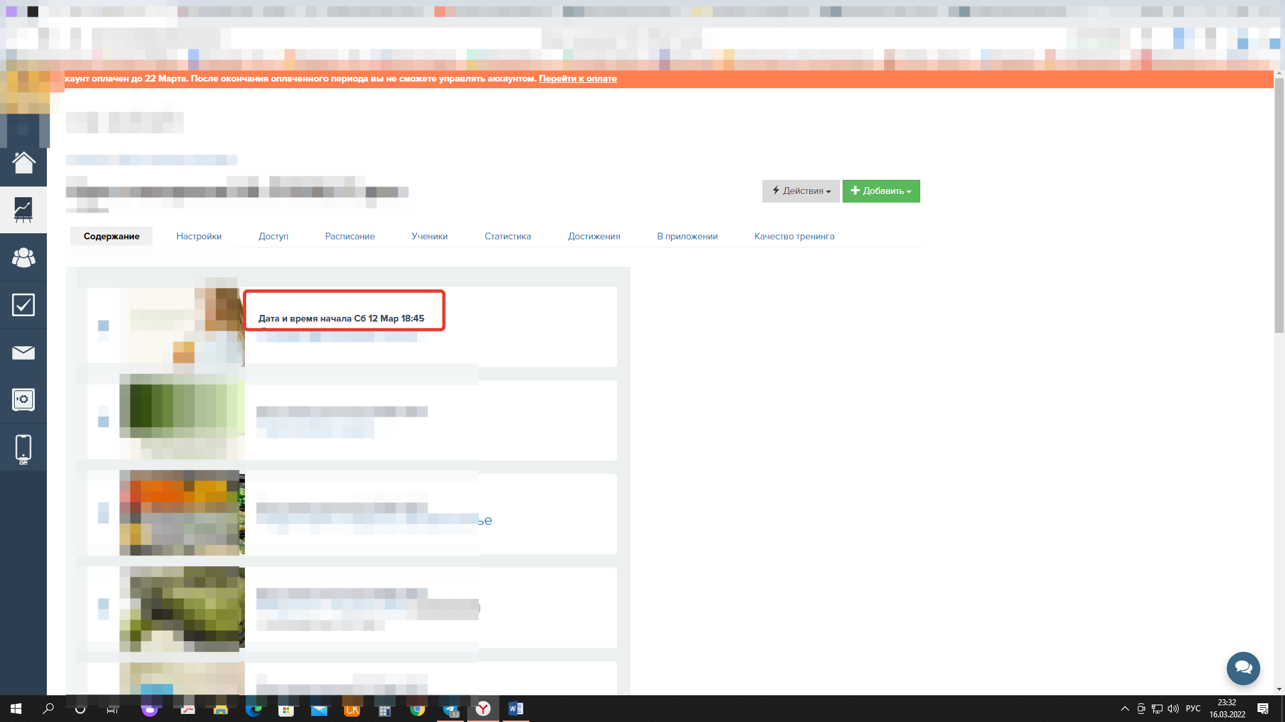Open the green Добавить dropdown
The image size is (1285, 722).
click(x=881, y=191)
